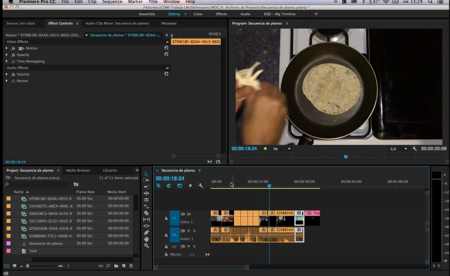Expand the Volume effect properties
Image resolution: width=450 pixels, height=276 pixels.
click(x=6, y=74)
